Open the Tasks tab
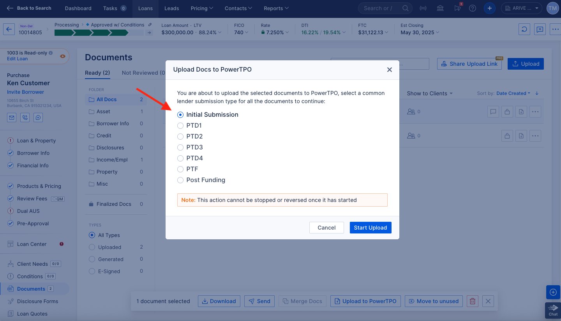561x321 pixels. click(115, 8)
